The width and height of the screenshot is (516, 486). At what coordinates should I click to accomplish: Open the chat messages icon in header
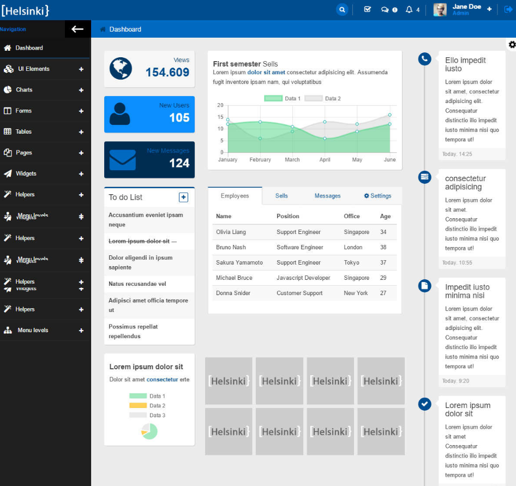tap(388, 9)
